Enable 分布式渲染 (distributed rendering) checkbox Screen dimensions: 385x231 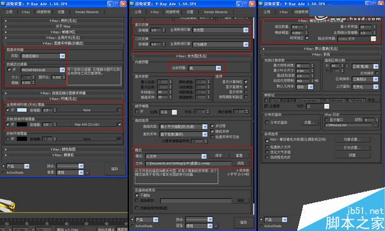coord(267,122)
